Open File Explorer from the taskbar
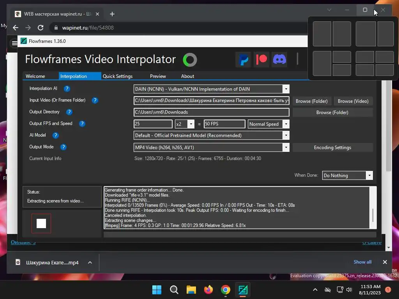The height and width of the screenshot is (299, 399). pyautogui.click(x=191, y=290)
